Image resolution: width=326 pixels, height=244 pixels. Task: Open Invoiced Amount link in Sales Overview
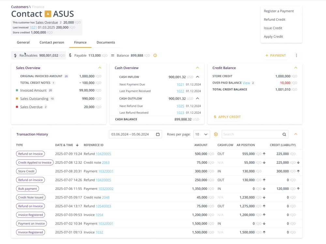(x=33, y=90)
